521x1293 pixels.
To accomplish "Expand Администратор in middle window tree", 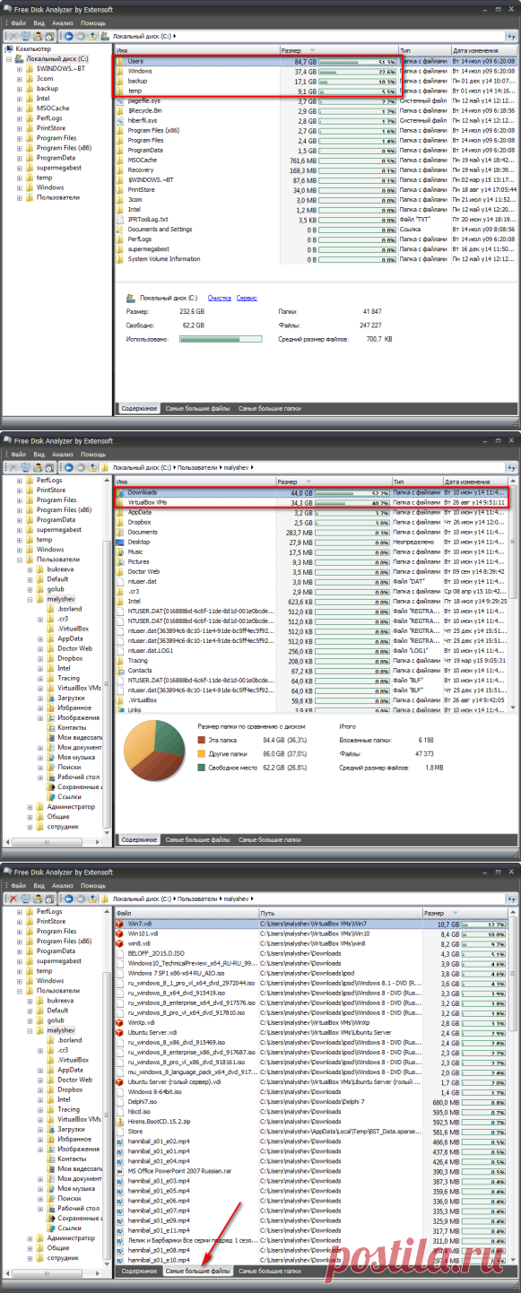I will [30, 806].
